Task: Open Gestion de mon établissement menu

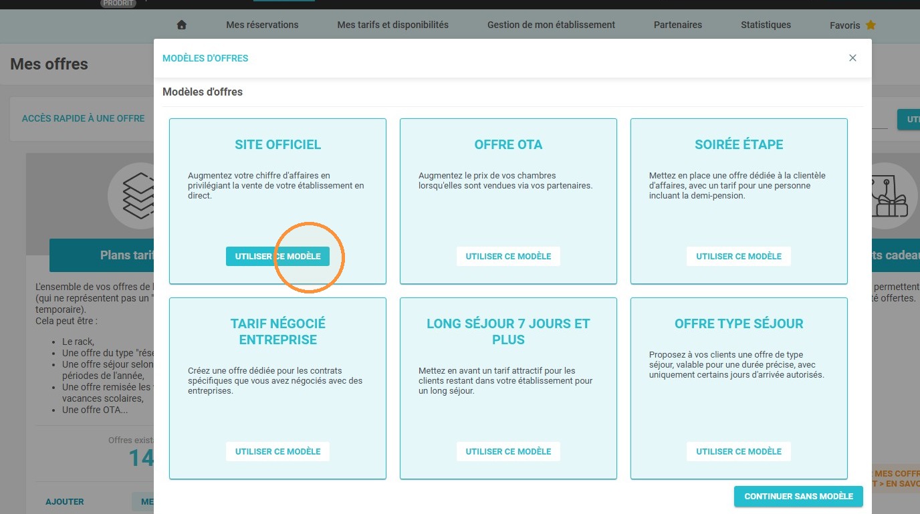Action: coord(551,25)
